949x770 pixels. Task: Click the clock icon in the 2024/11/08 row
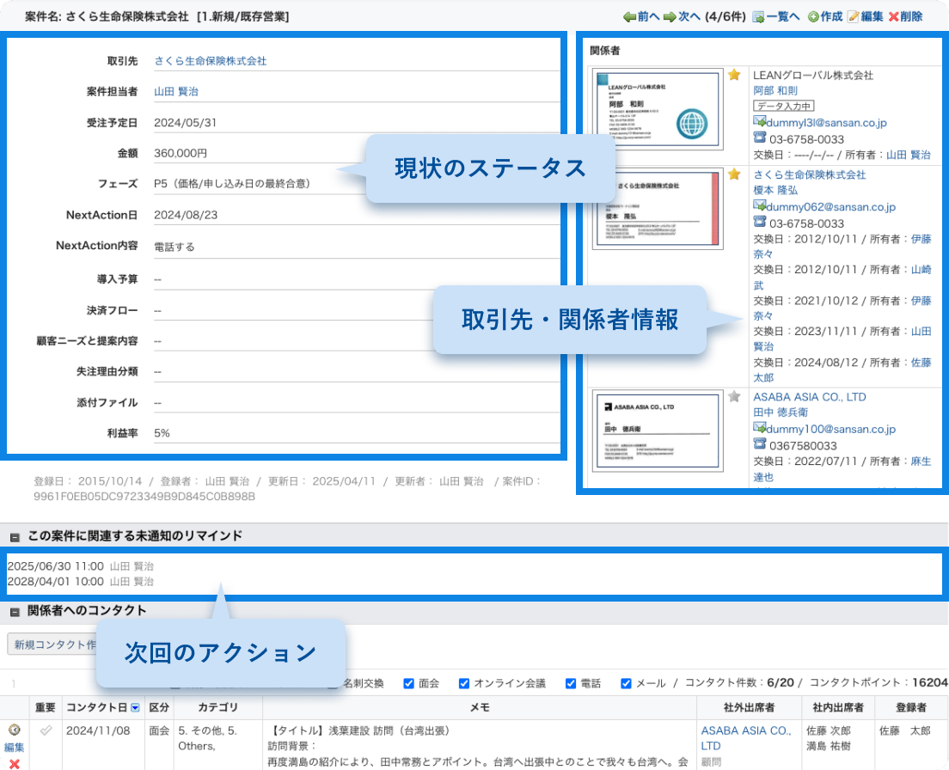click(14, 730)
